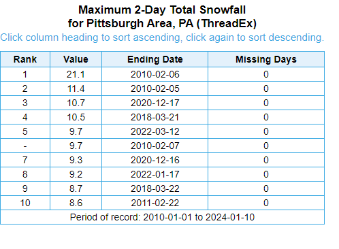Viewport: 339px width, 249px height.
Task: Select the 2022-03-12 ending date
Action: pyautogui.click(x=155, y=131)
